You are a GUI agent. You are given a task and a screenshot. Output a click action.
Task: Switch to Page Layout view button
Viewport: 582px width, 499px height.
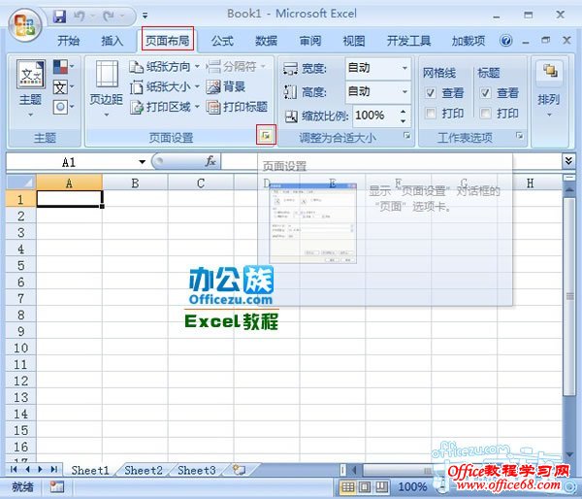(x=365, y=486)
